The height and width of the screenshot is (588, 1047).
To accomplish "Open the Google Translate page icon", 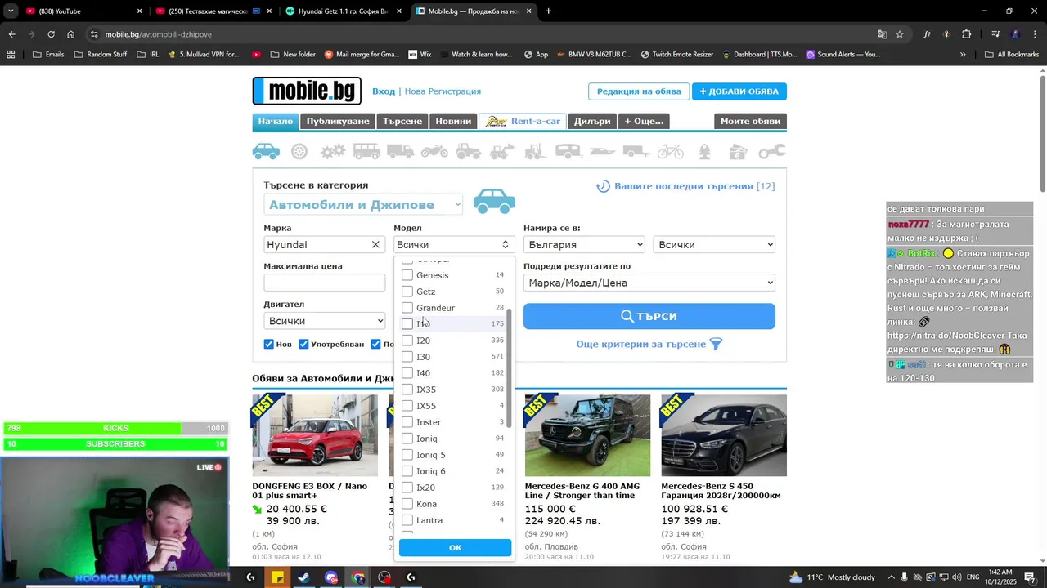I will pos(882,34).
